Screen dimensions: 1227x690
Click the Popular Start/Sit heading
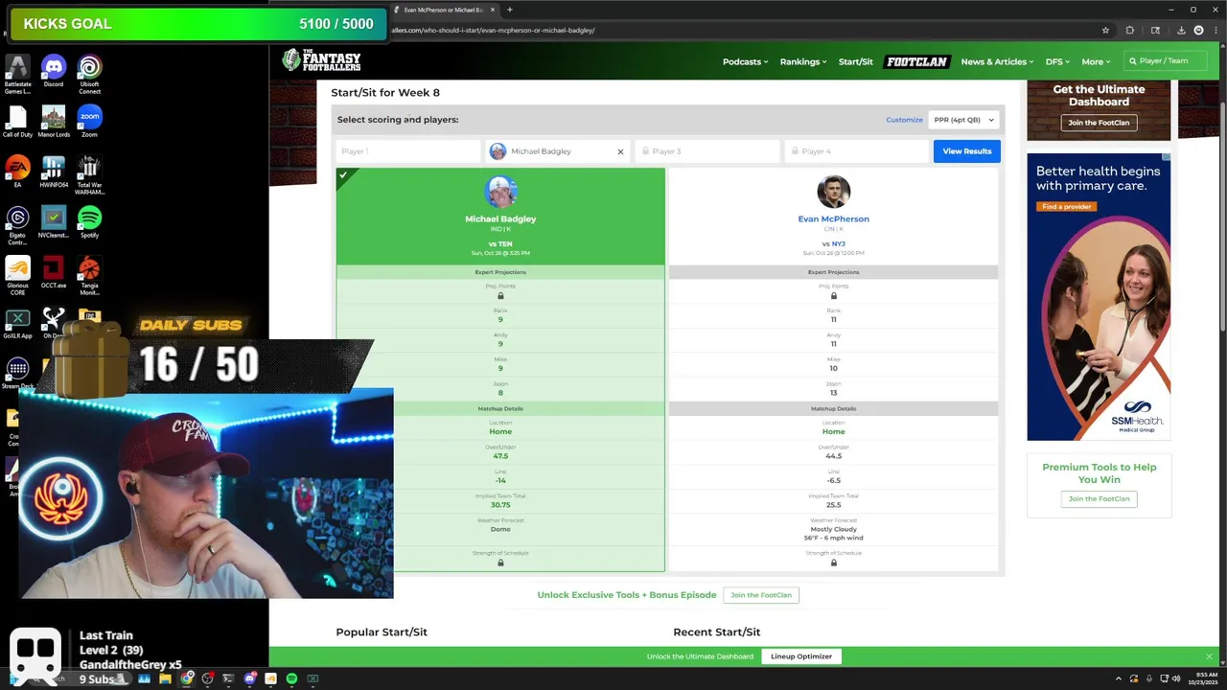[382, 632]
